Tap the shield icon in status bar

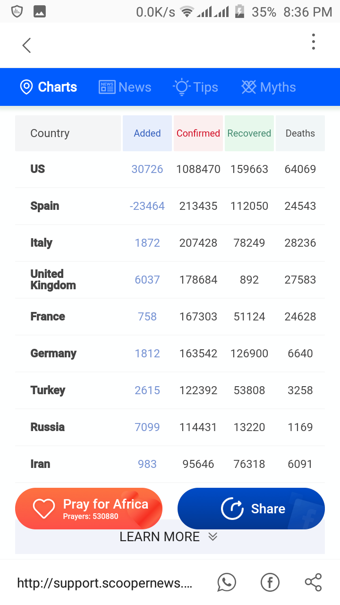pos(17,11)
